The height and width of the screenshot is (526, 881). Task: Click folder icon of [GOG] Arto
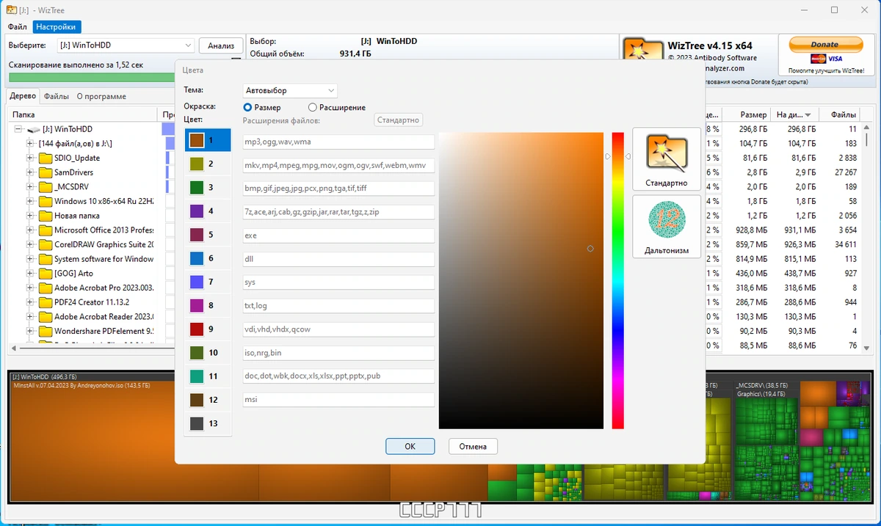pos(46,273)
